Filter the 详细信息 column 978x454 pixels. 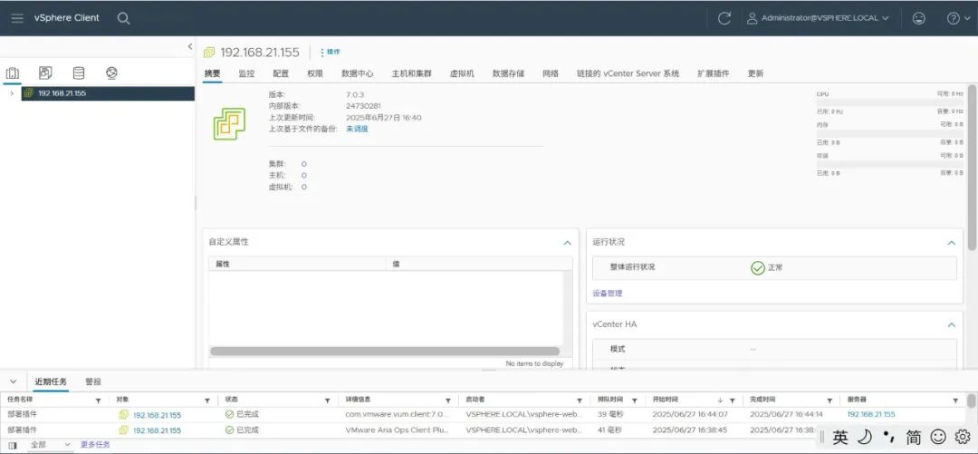448,401
